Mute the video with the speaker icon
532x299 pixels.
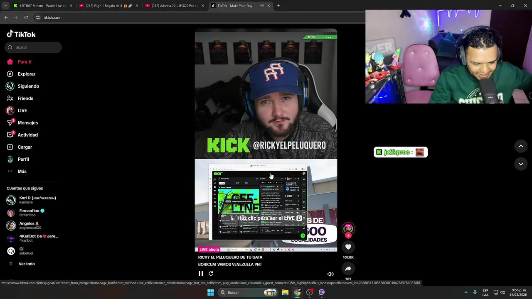point(330,274)
